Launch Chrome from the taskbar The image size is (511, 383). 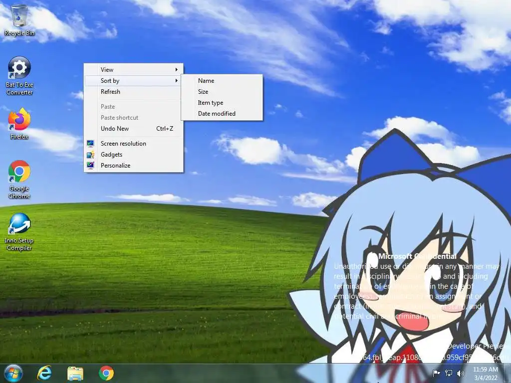coord(106,373)
